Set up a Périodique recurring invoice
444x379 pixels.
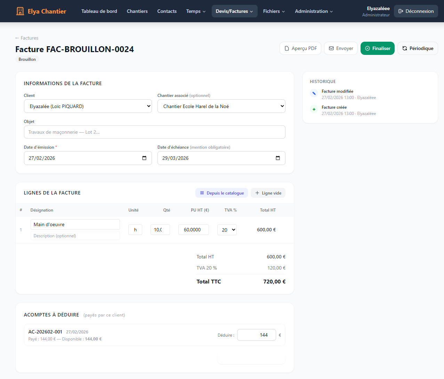tap(418, 48)
